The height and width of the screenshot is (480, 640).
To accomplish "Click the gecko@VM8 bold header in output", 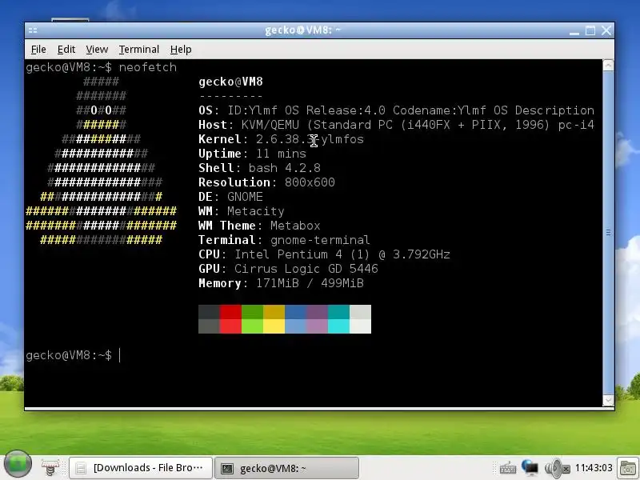I will tap(230, 82).
